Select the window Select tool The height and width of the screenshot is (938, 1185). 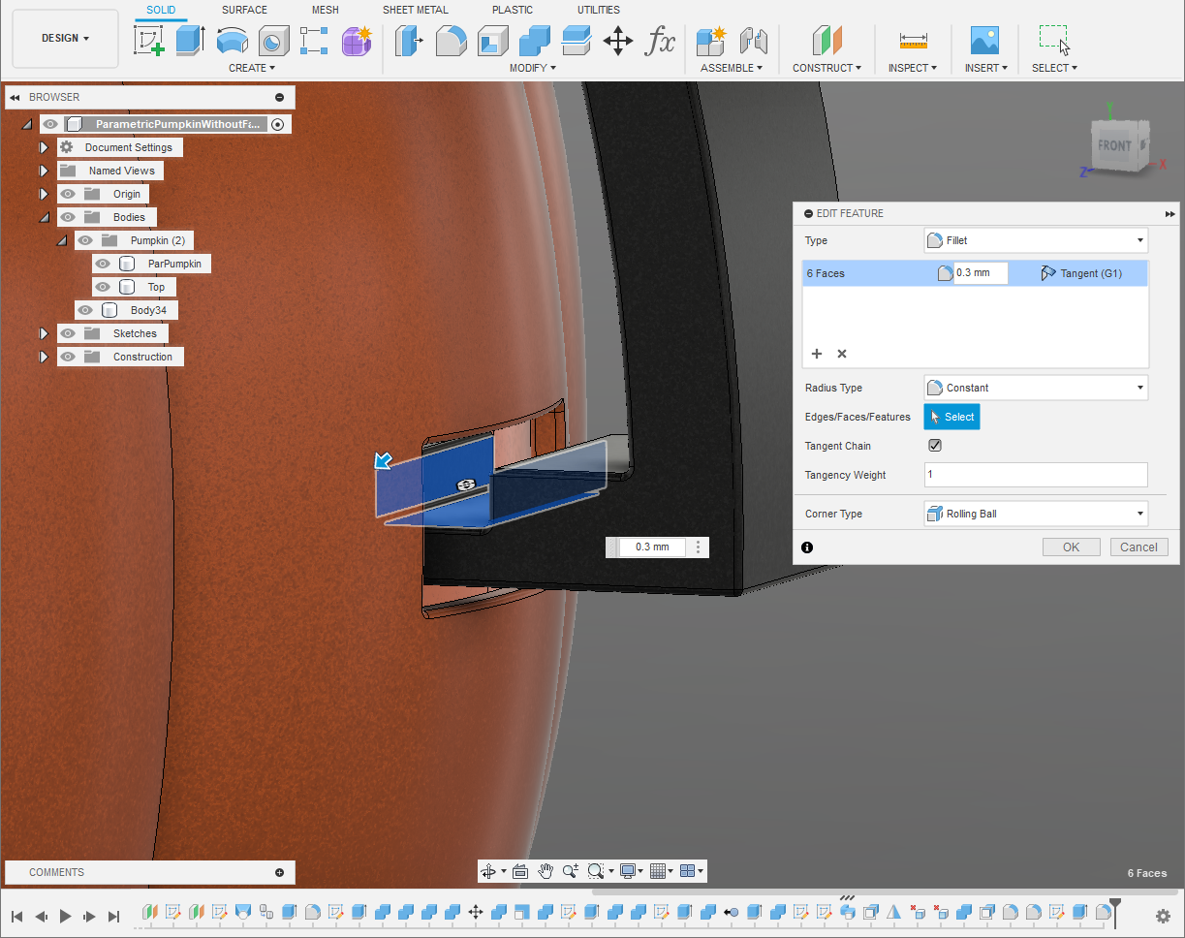click(1054, 41)
